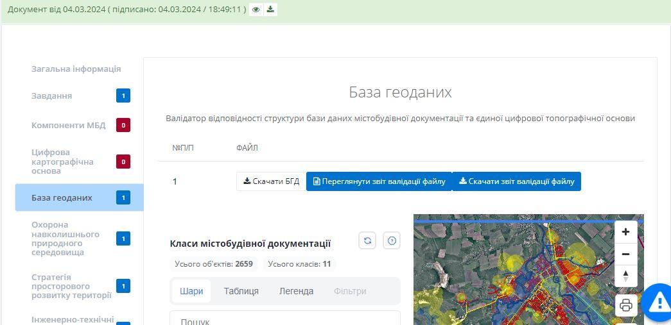Viewport: 671px width, 325px height.
Task: Click the Пошук search field
Action: pos(284,319)
